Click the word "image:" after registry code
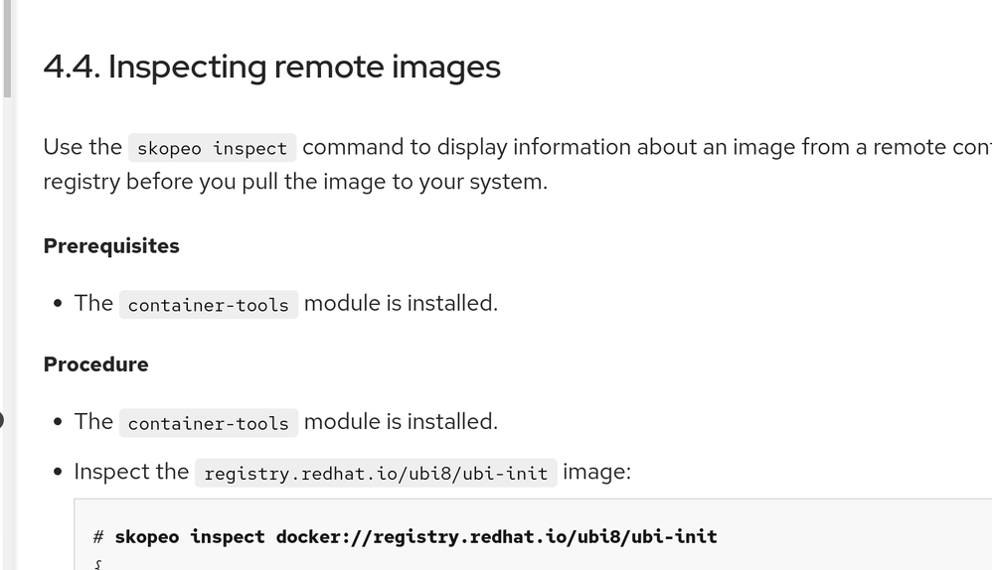 pos(596,471)
